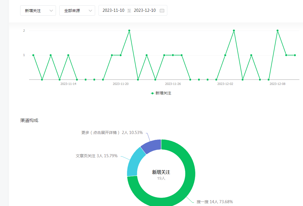303x206 pixels.
Task: Click the green 搜一搜 donut segment
Action: pyautogui.click(x=190, y=174)
